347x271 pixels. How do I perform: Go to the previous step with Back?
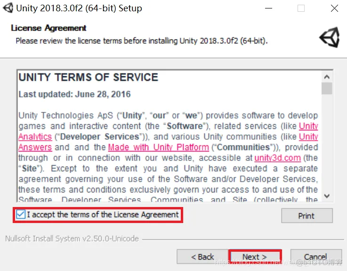click(x=202, y=256)
